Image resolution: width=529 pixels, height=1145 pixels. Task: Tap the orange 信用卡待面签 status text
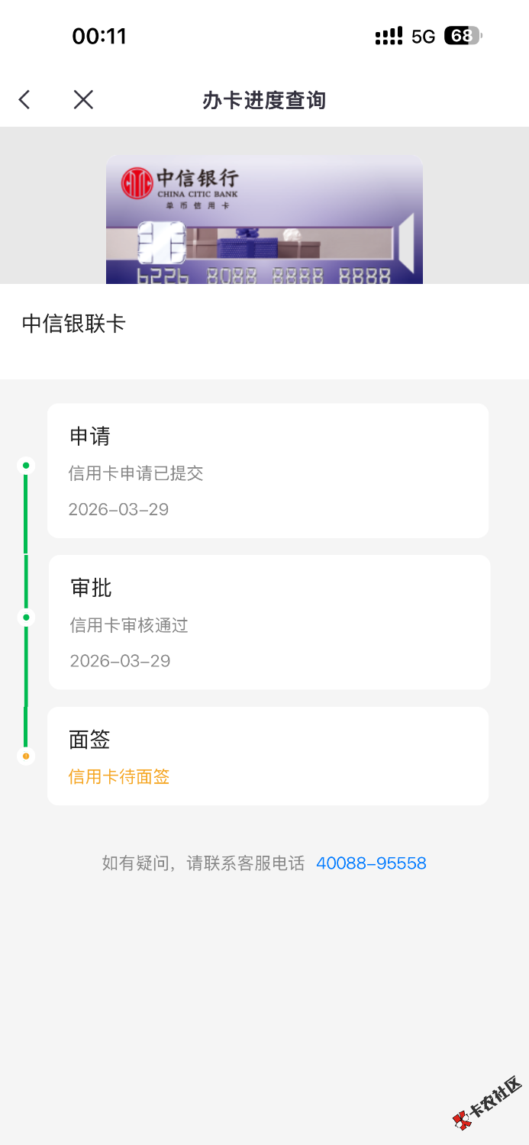click(119, 777)
